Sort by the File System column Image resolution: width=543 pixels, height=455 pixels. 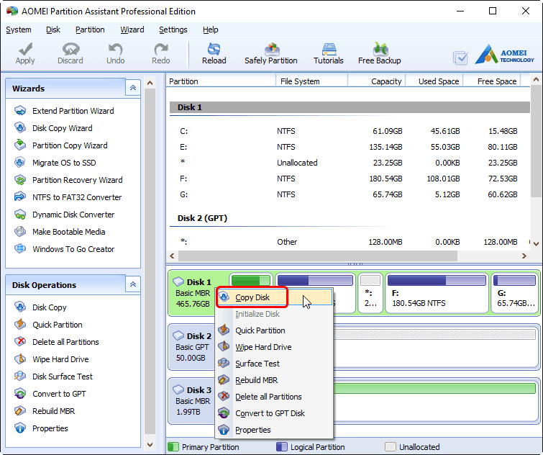(x=311, y=81)
